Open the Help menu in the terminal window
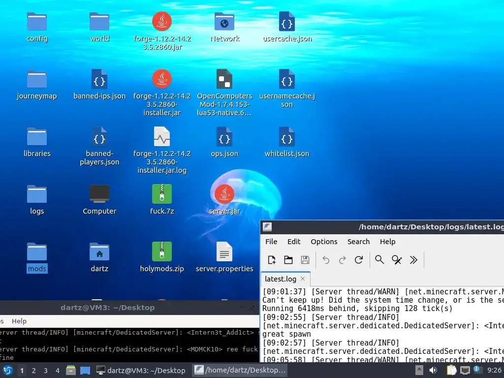This screenshot has height=378, width=504. click(19, 321)
